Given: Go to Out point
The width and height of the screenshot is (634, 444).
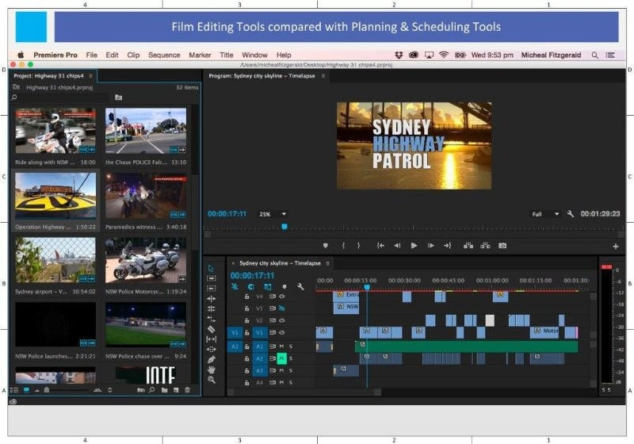Looking at the screenshot, I should coord(448,246).
